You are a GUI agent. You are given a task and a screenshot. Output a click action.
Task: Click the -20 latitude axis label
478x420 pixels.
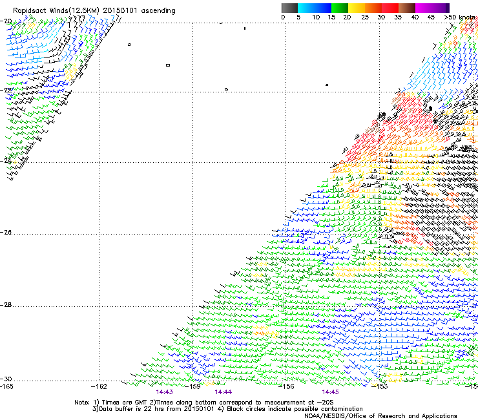pos(6,21)
